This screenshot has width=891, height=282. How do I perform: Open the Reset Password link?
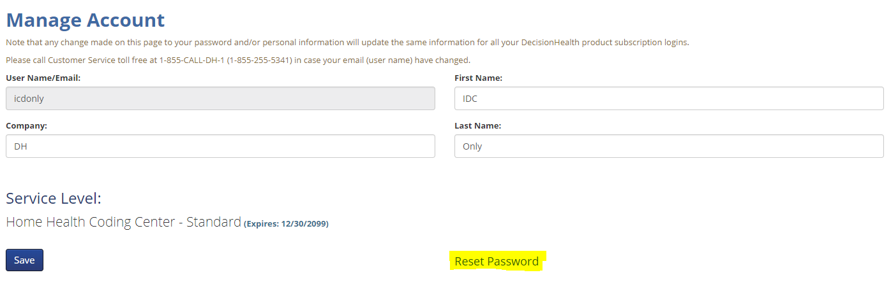(496, 262)
